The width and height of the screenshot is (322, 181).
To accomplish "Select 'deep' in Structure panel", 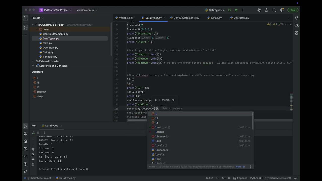I will click(40, 96).
